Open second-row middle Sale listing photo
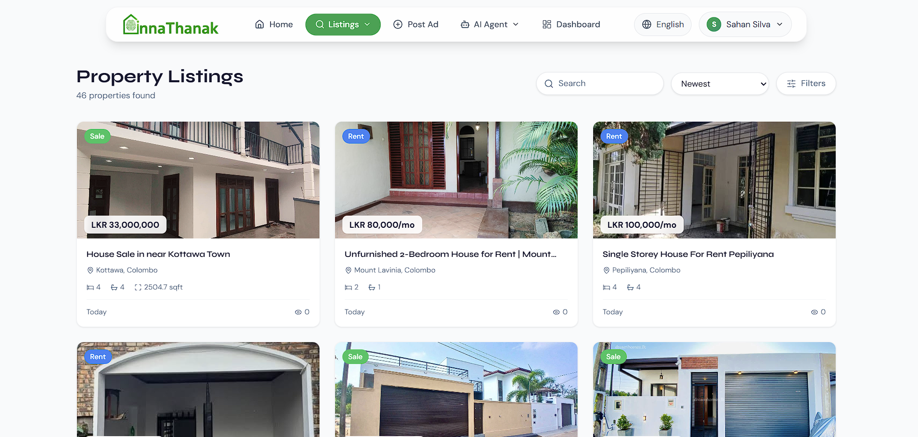This screenshot has width=918, height=437. (456, 389)
